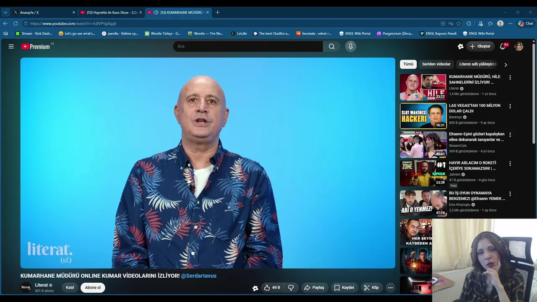Image resolution: width=537 pixels, height=302 pixels.
Task: Close the Anasayfa / X tab
Action: (74, 12)
